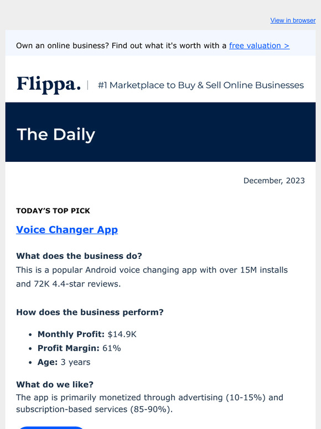
Task: Click the paragraph mentioning 15M installs
Action: (152, 277)
